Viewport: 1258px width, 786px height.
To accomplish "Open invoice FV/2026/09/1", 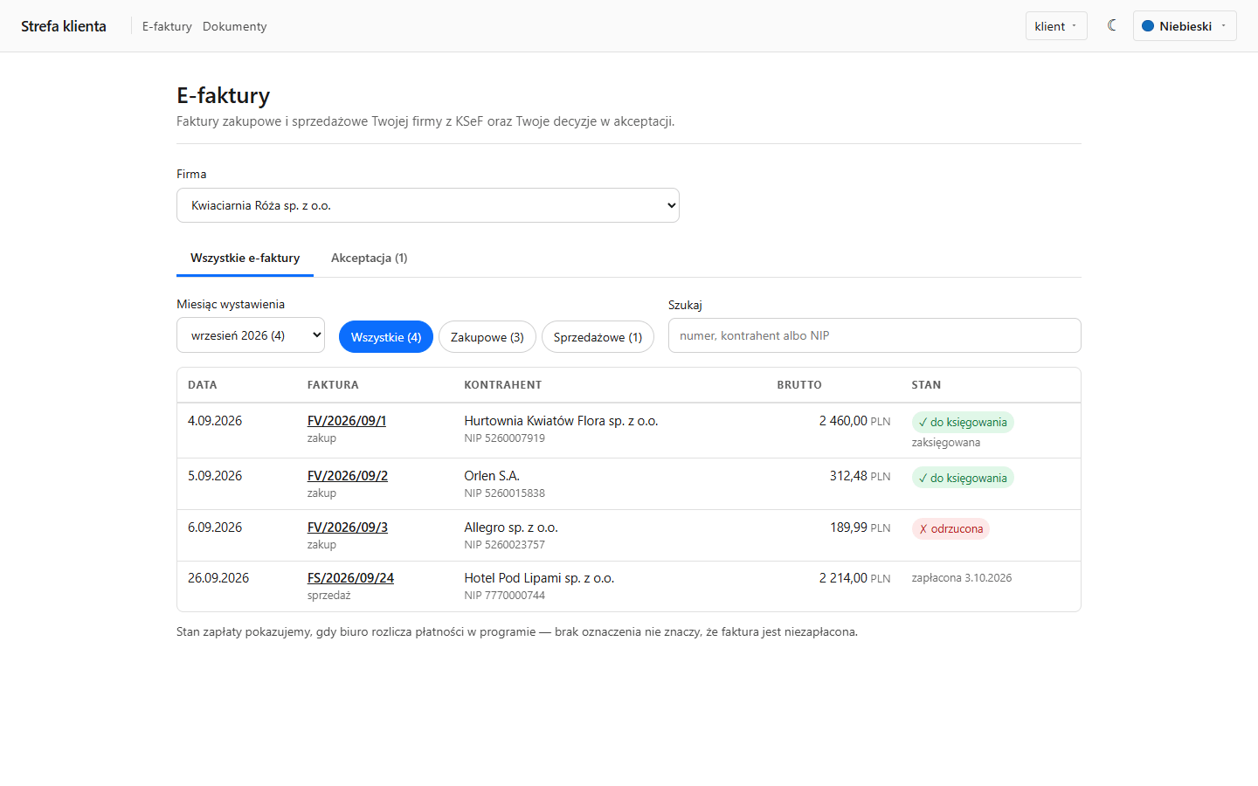I will pyautogui.click(x=347, y=421).
